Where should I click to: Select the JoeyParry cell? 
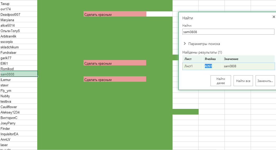point(19,123)
